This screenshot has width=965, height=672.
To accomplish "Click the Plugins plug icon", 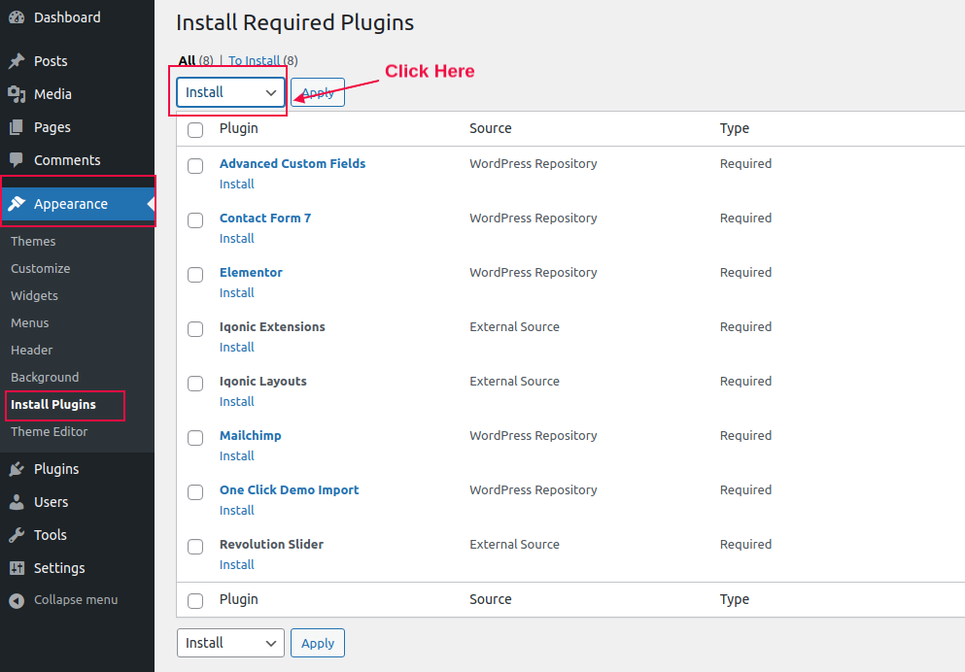I will click(17, 469).
